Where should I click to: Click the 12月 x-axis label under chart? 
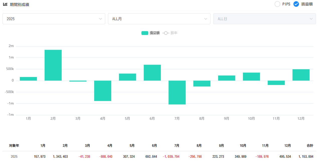point(301,119)
